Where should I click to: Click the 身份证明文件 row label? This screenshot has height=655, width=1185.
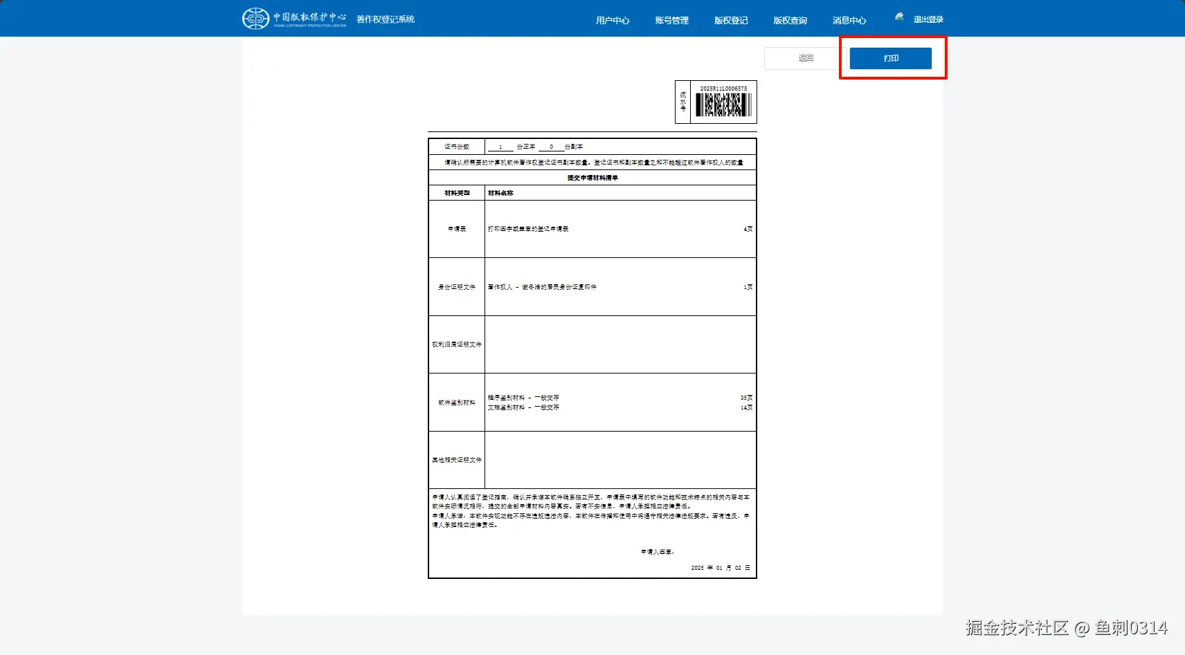(457, 287)
